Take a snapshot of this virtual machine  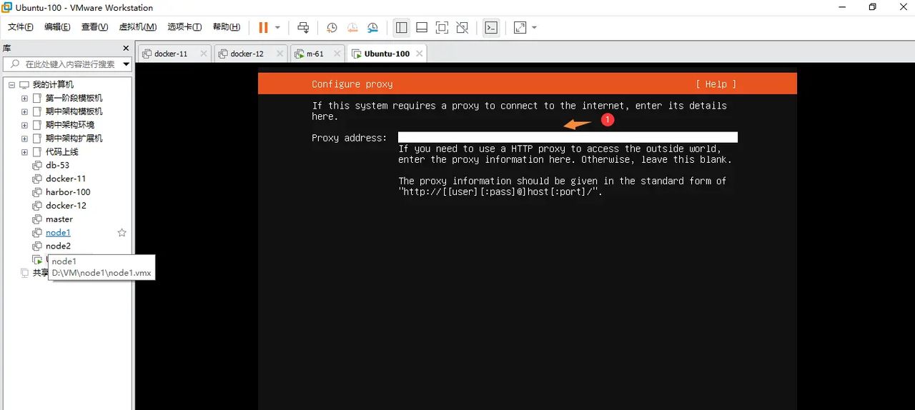[x=332, y=27]
